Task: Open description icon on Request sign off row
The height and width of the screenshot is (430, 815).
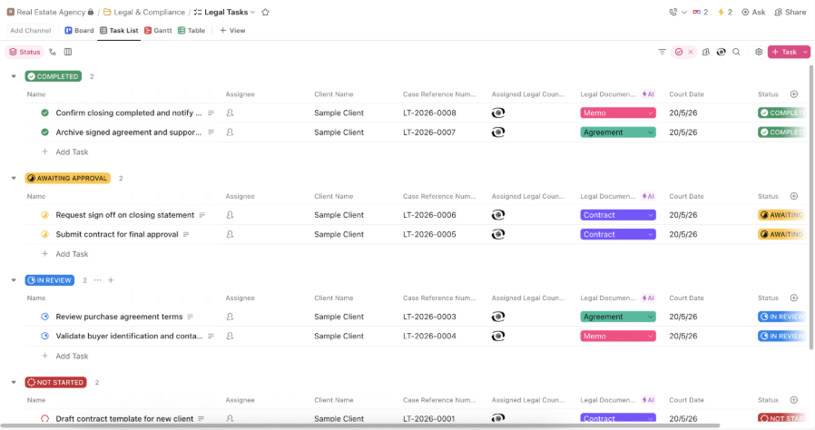Action: 202,215
